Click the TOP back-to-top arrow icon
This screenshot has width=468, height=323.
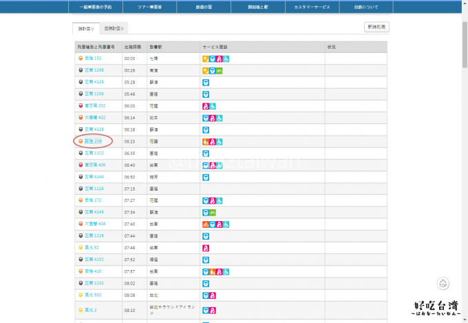[x=443, y=283]
